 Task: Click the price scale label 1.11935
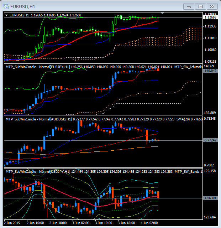pyautogui.click(x=210, y=26)
